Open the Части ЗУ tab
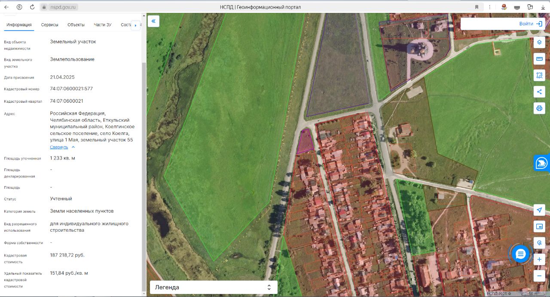The width and height of the screenshot is (550, 297). point(103,24)
